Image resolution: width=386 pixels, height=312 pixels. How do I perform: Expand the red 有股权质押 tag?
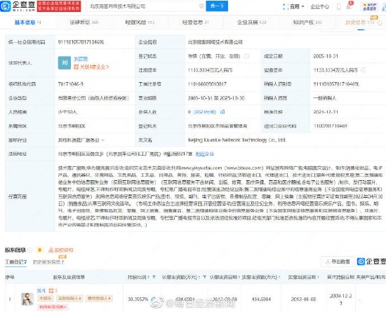53,306
